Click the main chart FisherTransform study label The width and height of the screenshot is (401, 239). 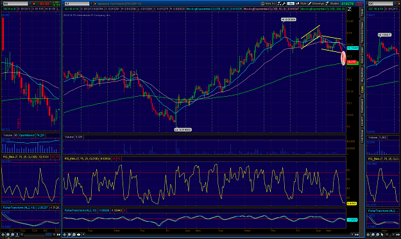pos(81,210)
